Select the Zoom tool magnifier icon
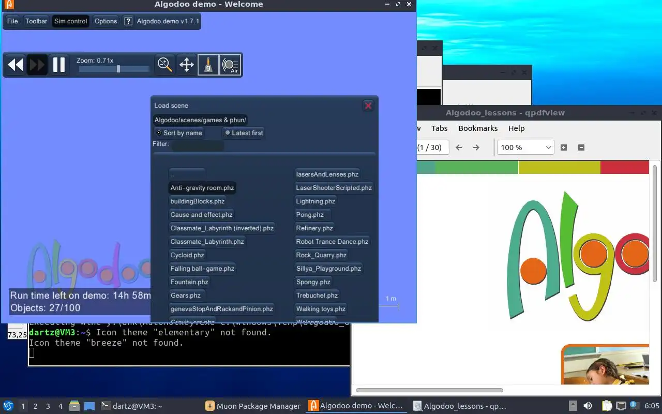This screenshot has height=414, width=662. pyautogui.click(x=165, y=65)
